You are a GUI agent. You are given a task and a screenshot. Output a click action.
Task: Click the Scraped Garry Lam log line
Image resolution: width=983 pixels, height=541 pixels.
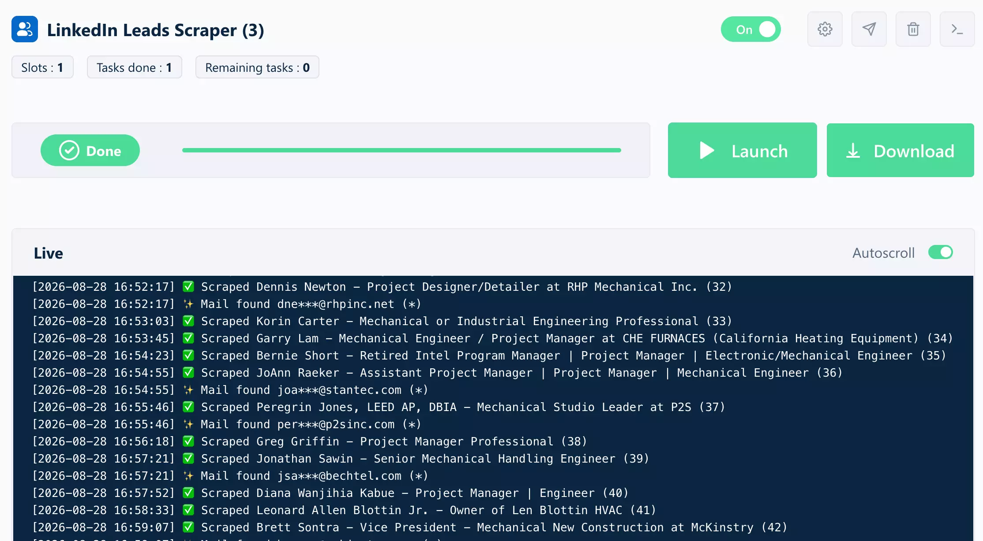point(493,338)
